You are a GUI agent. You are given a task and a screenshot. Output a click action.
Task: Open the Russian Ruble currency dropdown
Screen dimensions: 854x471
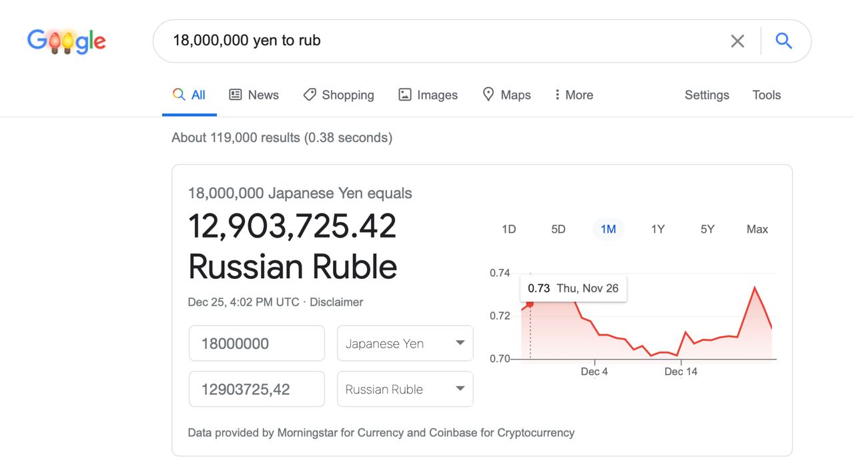coord(405,389)
